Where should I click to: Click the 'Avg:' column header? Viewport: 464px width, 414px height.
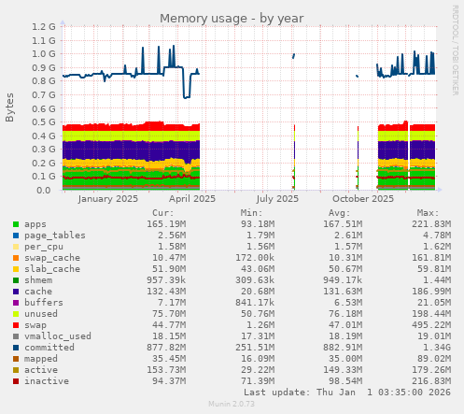coord(340,213)
